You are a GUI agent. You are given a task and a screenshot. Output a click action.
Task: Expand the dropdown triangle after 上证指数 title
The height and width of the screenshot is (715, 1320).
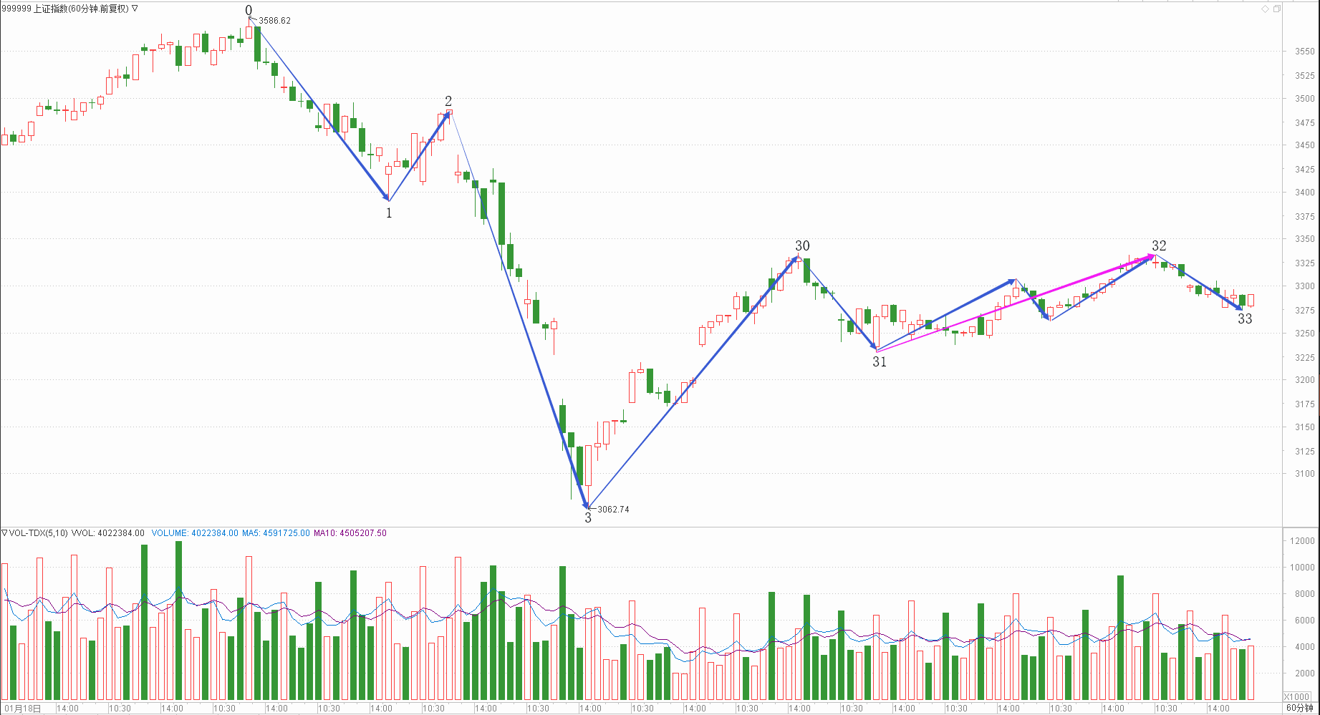[x=135, y=9]
